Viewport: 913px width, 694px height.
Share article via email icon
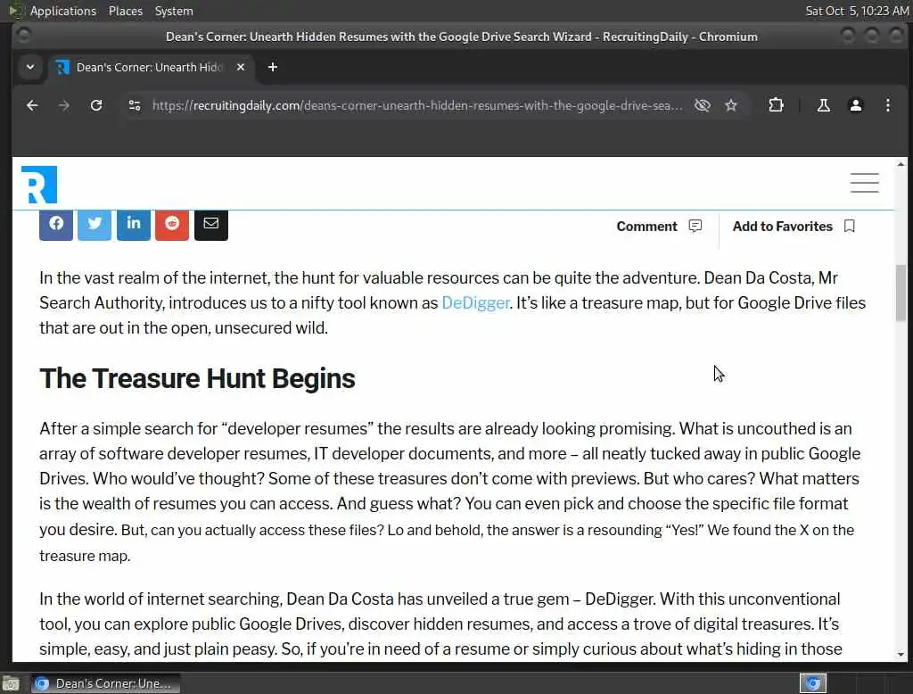pyautogui.click(x=210, y=224)
